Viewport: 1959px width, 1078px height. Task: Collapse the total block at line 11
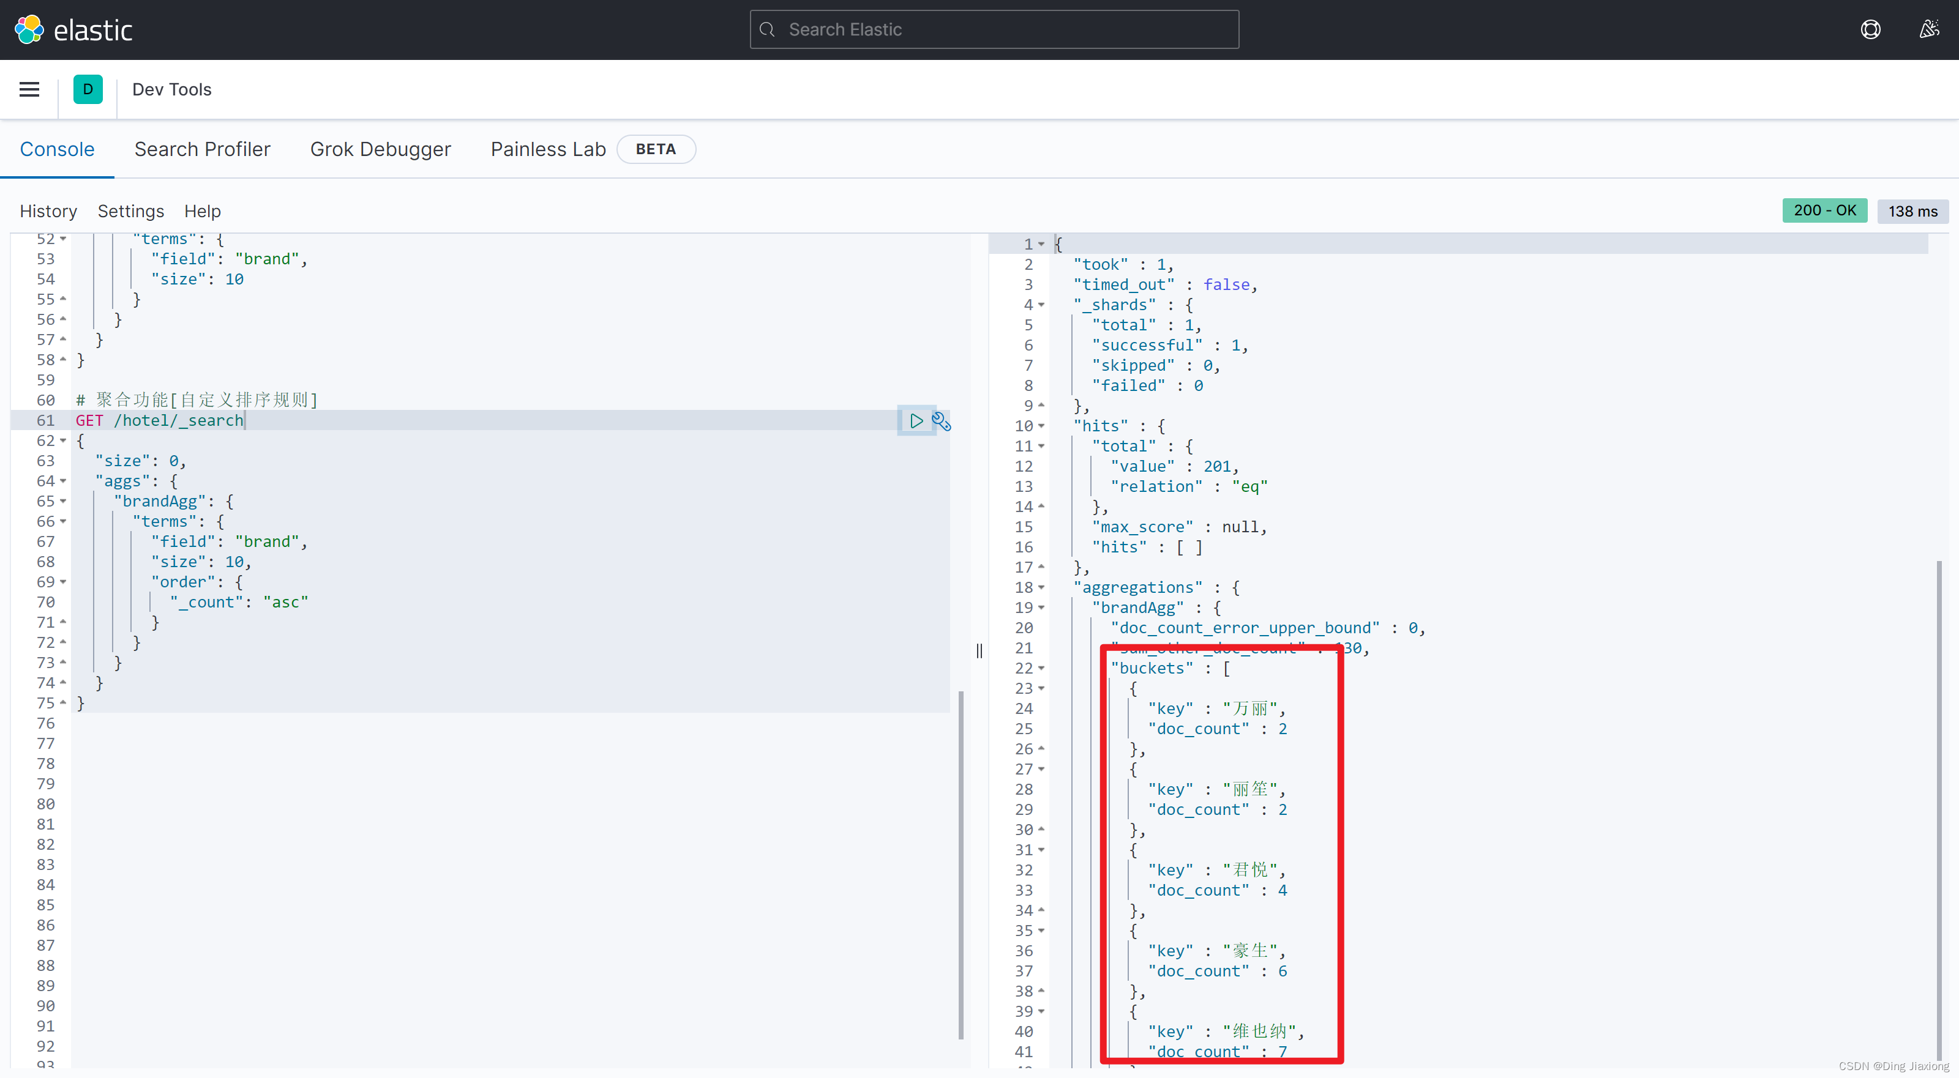tap(1042, 446)
